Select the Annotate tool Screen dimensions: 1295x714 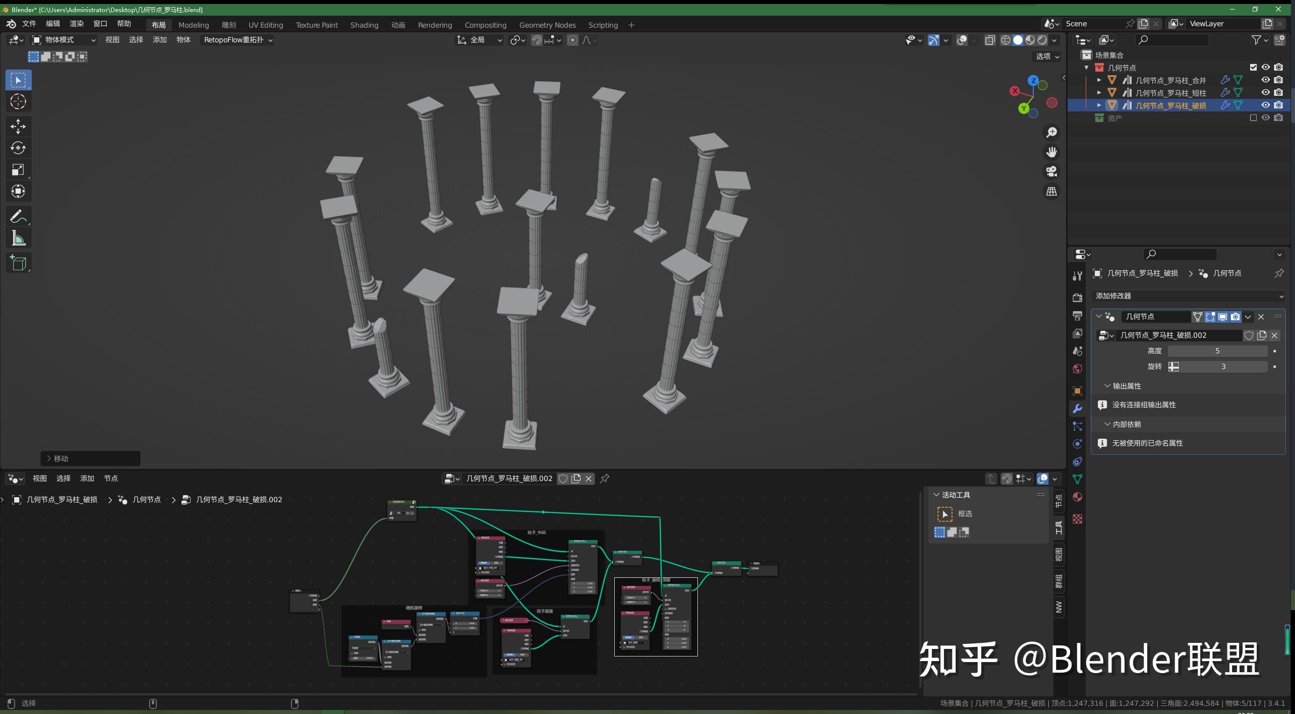(x=18, y=216)
